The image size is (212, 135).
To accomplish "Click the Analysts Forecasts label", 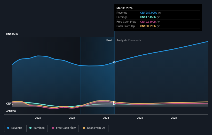I will pyautogui.click(x=129, y=40).
